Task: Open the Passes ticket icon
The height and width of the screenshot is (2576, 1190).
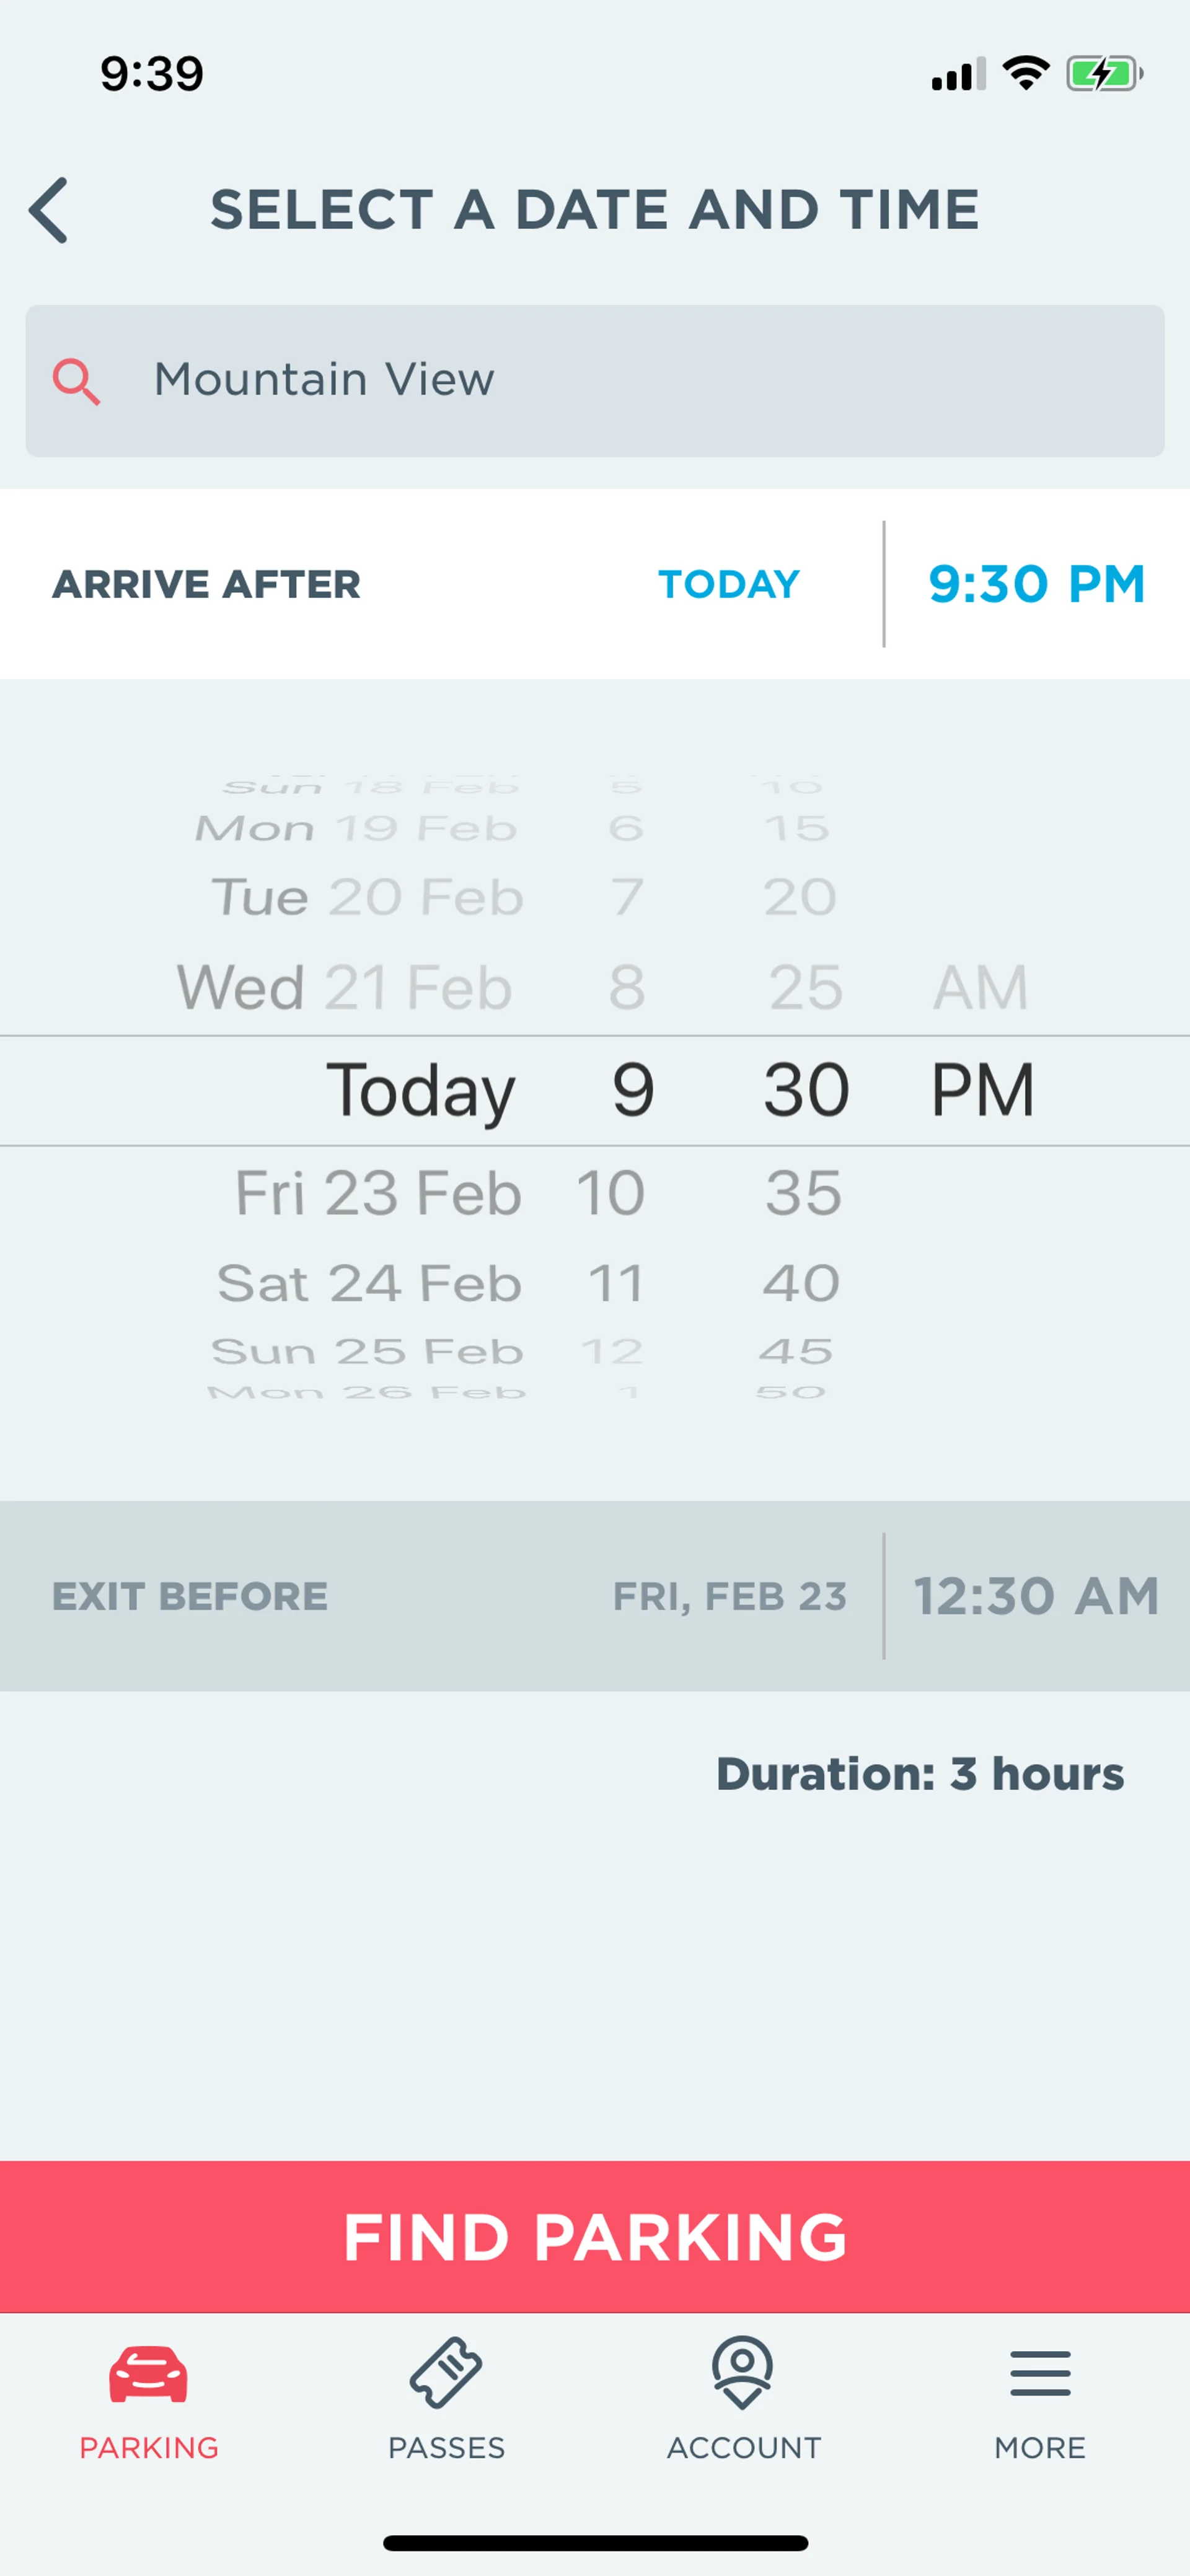Action: coord(446,2373)
